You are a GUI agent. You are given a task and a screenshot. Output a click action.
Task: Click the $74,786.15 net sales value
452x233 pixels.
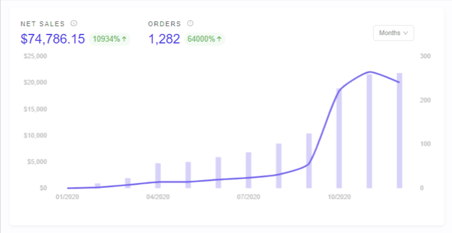coord(53,39)
